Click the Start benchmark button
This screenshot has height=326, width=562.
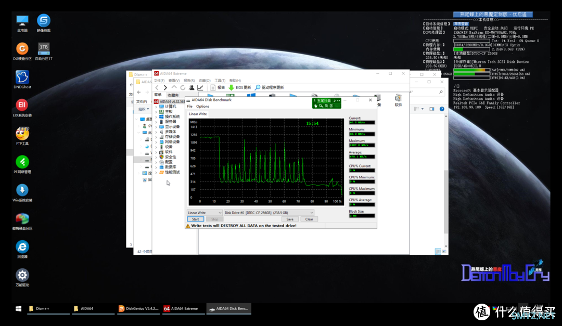pyautogui.click(x=195, y=219)
